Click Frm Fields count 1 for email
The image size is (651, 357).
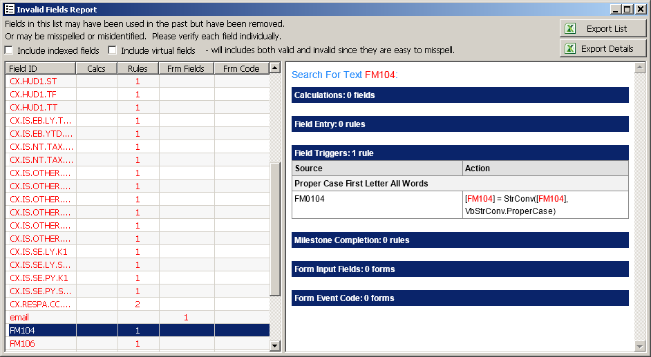point(186,317)
